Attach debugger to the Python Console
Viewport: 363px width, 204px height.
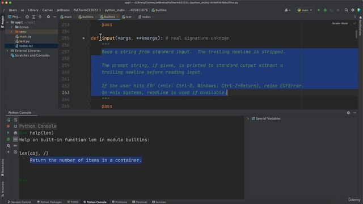pos(9,139)
